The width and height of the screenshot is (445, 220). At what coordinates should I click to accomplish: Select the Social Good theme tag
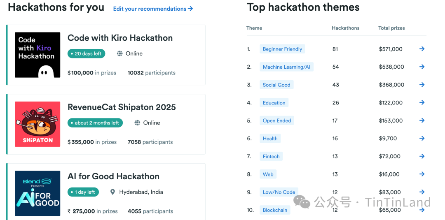point(276,85)
